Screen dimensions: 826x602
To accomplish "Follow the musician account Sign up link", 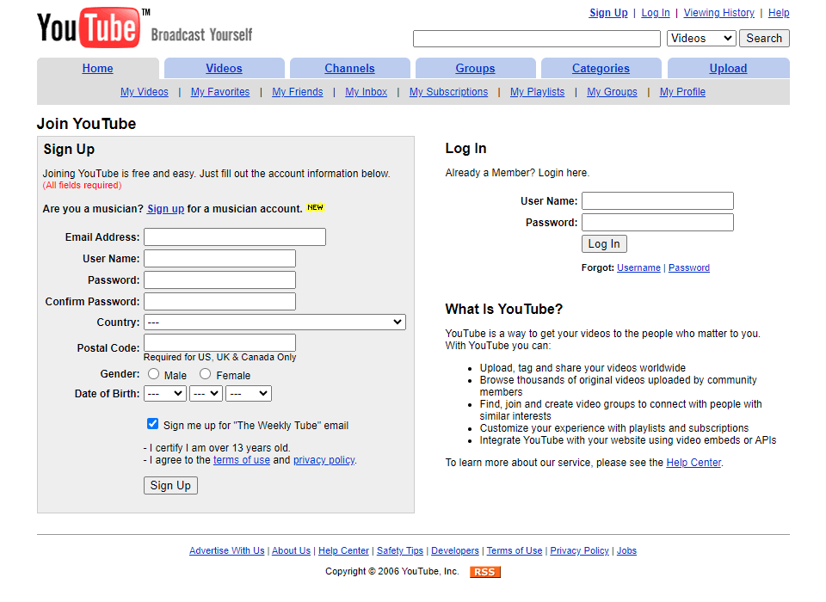I will pos(165,209).
